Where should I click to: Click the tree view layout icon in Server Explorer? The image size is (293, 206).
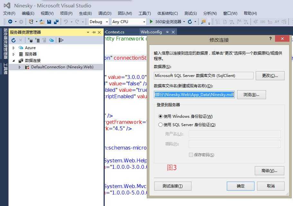pos(61,40)
